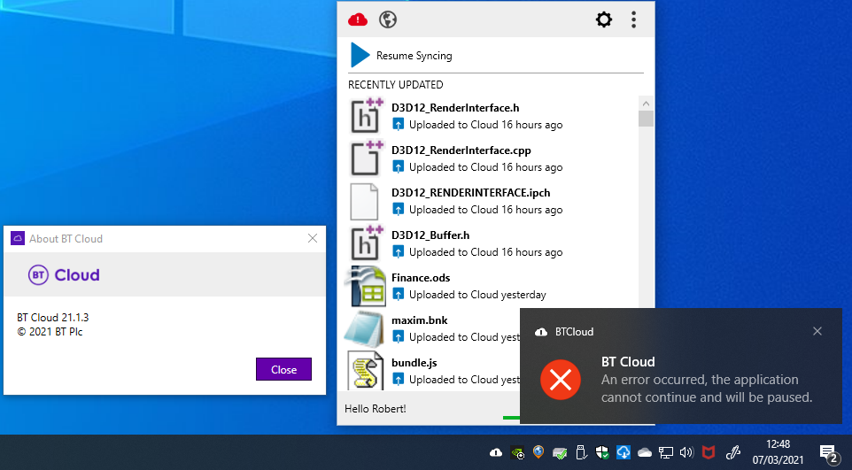Dismiss the BTCloud error notification
The image size is (852, 470).
tap(817, 331)
